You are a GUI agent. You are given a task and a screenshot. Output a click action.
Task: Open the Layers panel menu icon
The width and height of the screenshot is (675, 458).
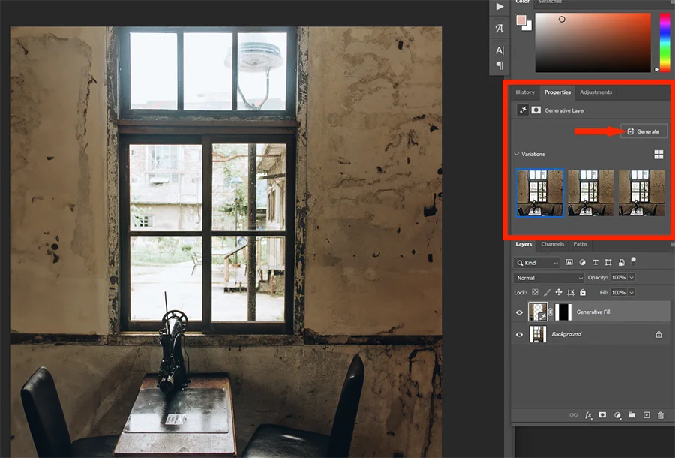click(x=673, y=244)
